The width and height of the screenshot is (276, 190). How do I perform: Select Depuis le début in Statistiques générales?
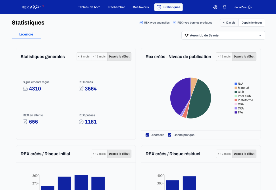click(119, 57)
